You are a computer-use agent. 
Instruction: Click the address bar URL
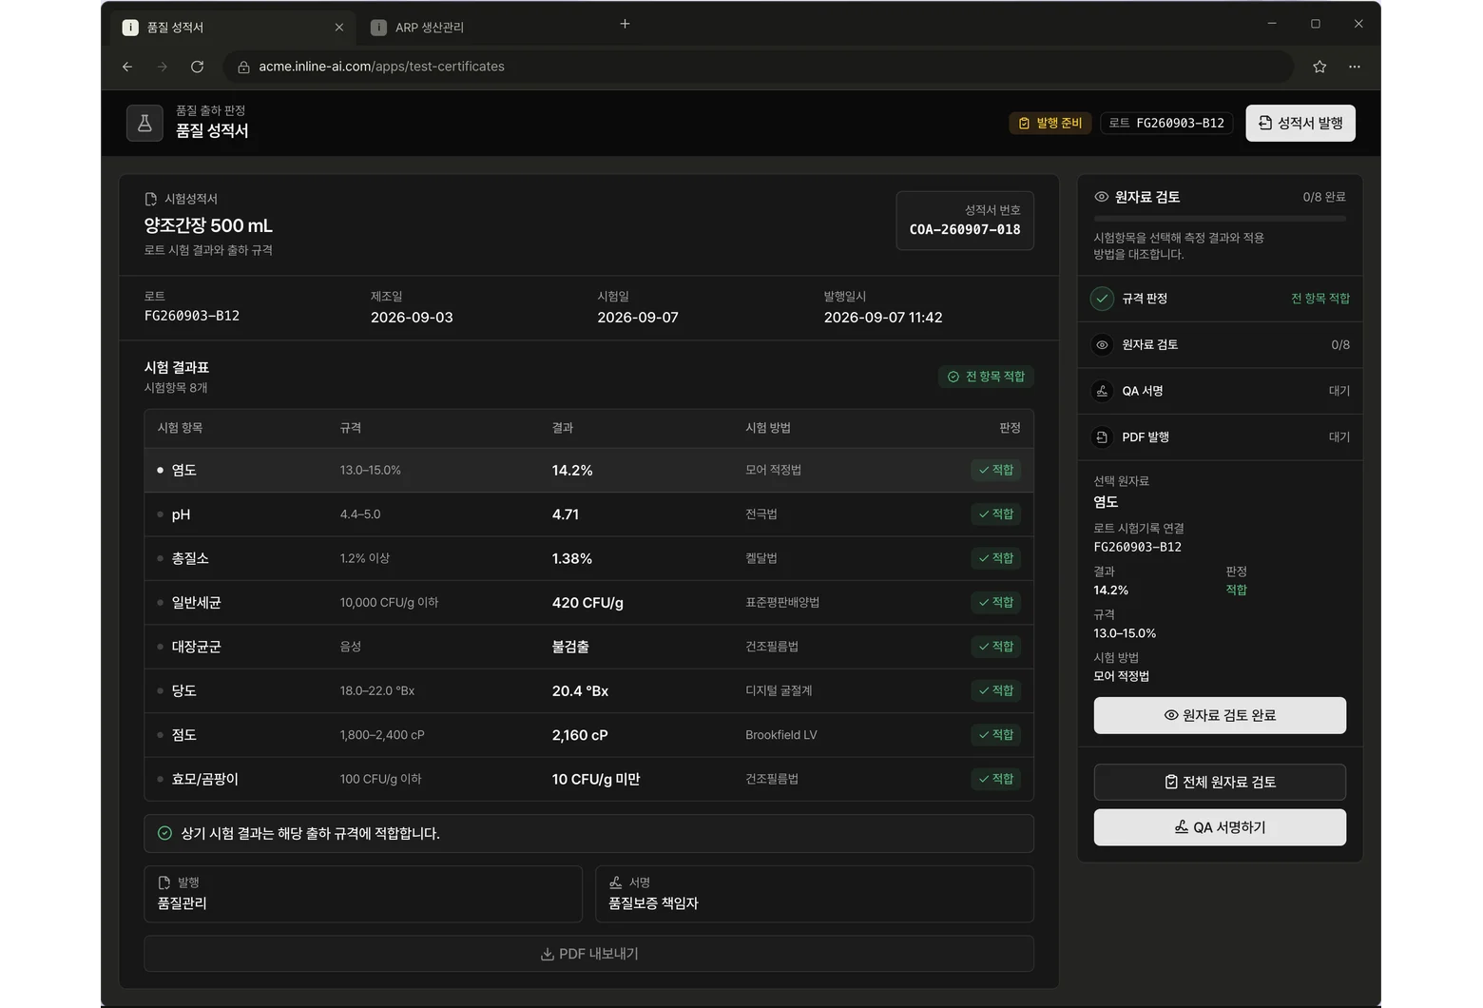click(381, 67)
